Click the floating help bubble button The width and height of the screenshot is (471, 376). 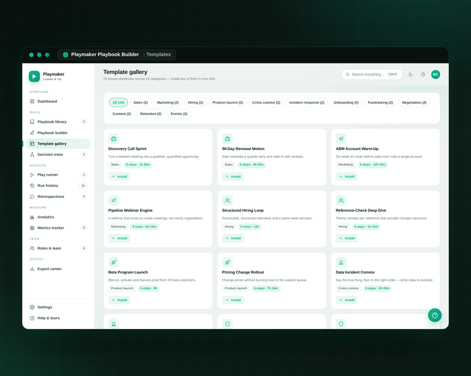pyautogui.click(x=434, y=315)
